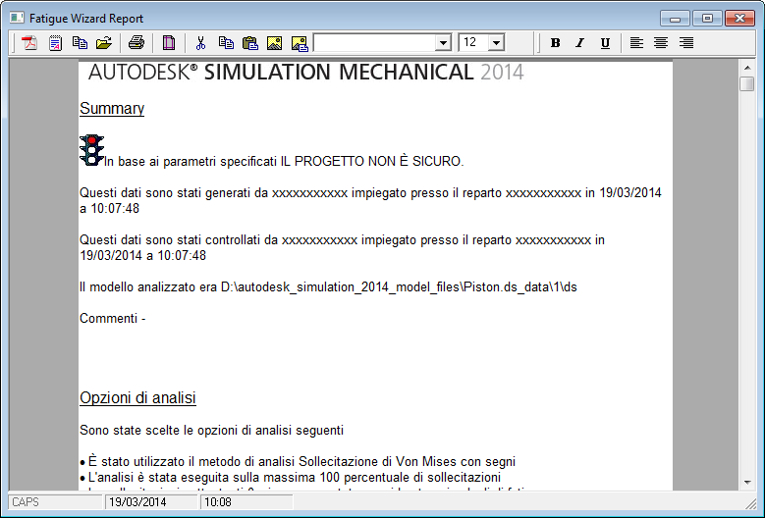This screenshot has width=765, height=518.
Task: Click the line 'Sono state scelte le opzioni'
Action: [211, 431]
